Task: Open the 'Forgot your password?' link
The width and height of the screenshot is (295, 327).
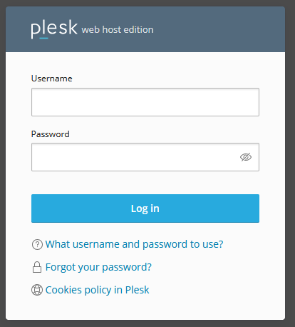Action: [x=98, y=267]
